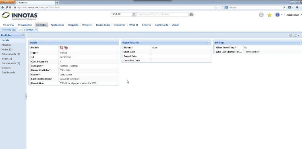Click the empty Target Date field
This screenshot has width=302, height=149.
[181, 56]
